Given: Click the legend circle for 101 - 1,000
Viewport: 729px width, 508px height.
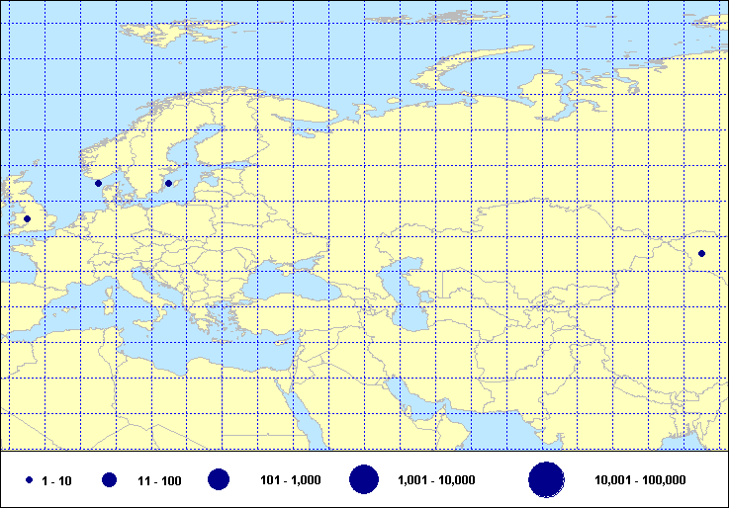Looking at the screenshot, I should pos(219,480).
